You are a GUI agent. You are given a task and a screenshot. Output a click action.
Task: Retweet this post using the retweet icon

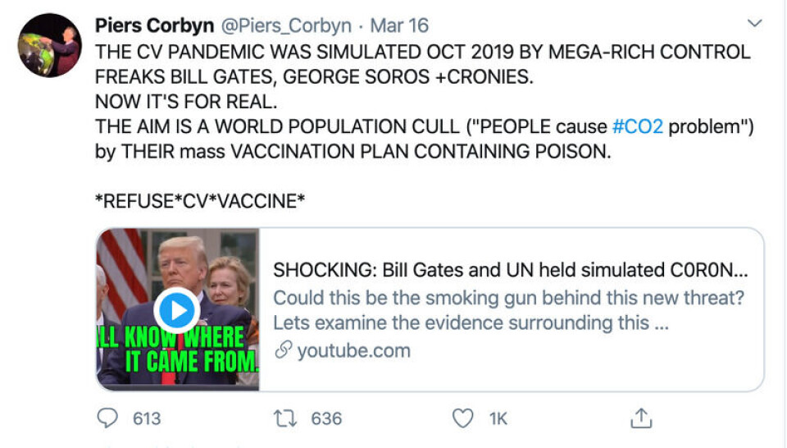click(285, 418)
